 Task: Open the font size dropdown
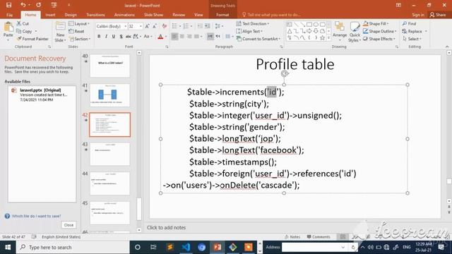pyautogui.click(x=141, y=26)
